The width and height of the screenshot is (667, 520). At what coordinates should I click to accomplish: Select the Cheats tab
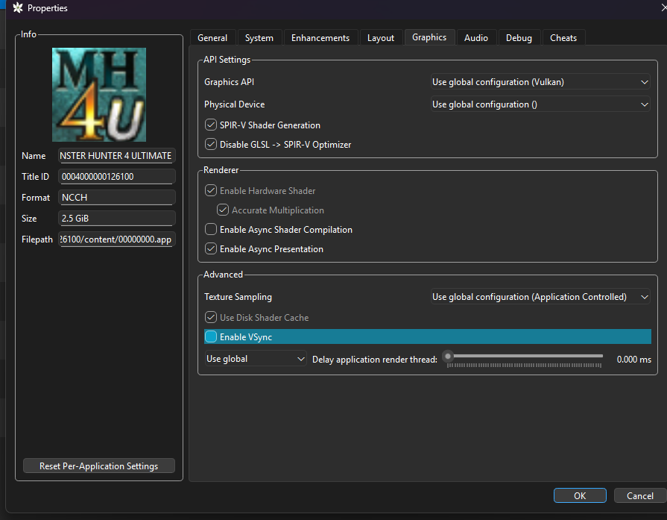tap(563, 38)
